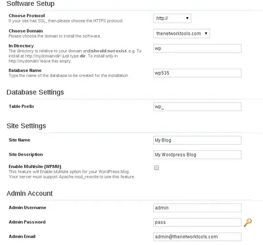263x245 pixels.
Task: Click the Site Name field My Blog
Action: pyautogui.click(x=197, y=140)
